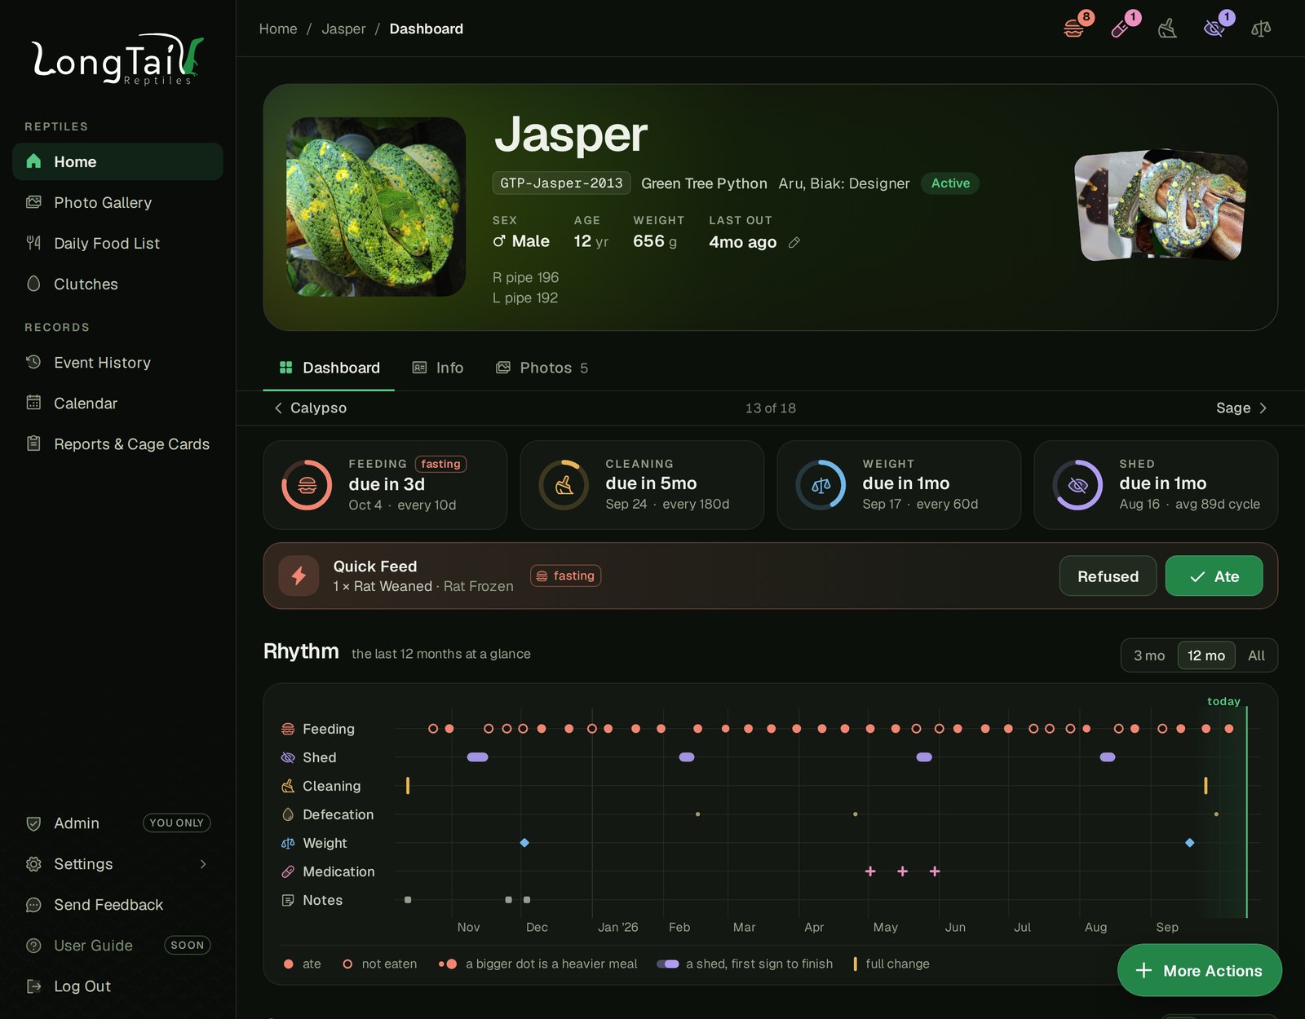Open the stacked photo thumbnails on right
Screen dimensions: 1305x1019
[x=1161, y=205]
